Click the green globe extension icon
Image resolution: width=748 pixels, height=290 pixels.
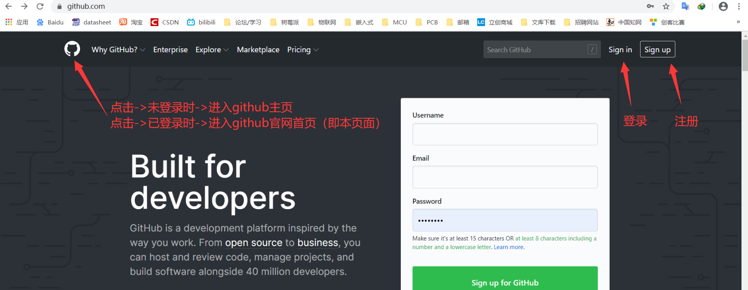(701, 6)
